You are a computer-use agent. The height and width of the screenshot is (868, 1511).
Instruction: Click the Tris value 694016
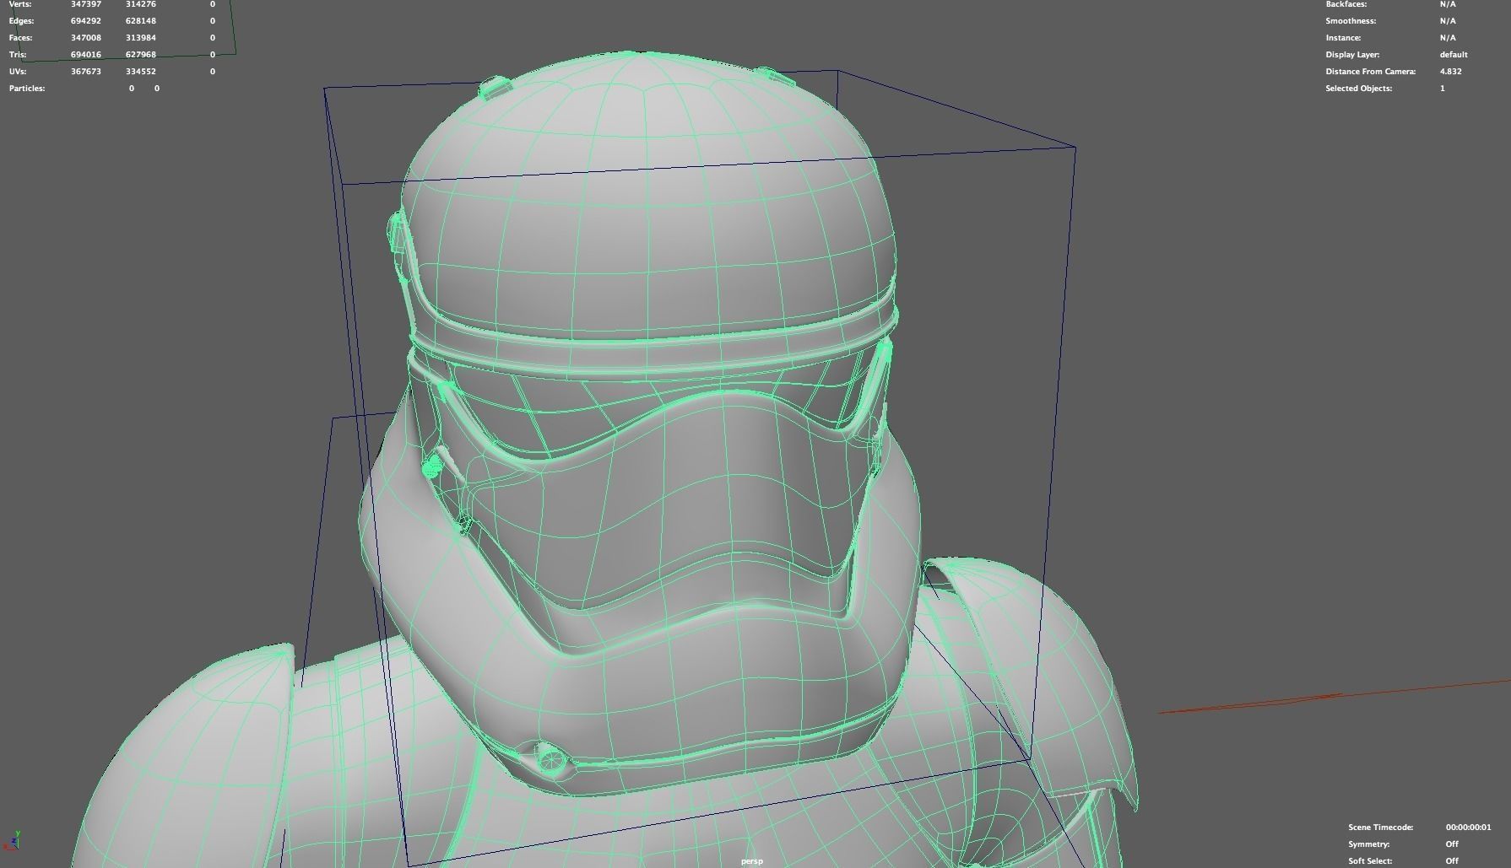click(86, 55)
